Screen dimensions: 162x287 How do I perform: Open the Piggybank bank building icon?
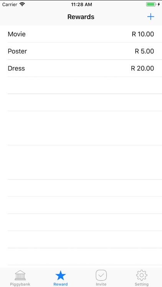(x=20, y=275)
